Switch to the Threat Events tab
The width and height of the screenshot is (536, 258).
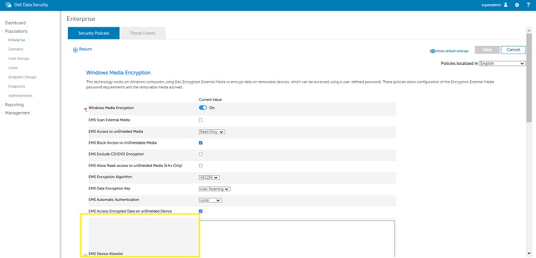point(142,33)
